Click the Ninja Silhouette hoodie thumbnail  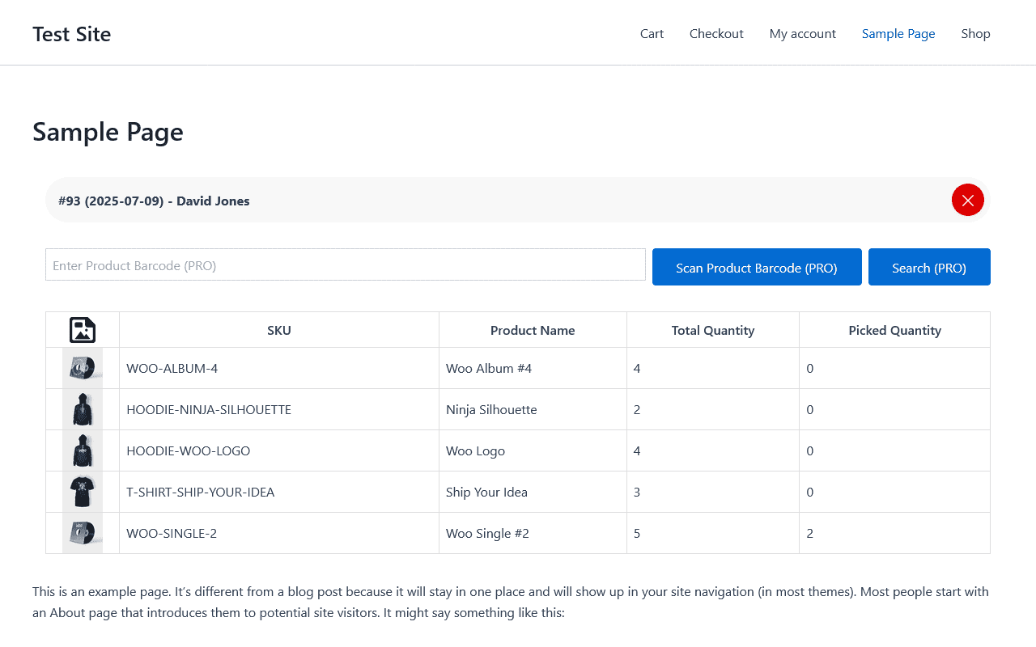pyautogui.click(x=83, y=409)
